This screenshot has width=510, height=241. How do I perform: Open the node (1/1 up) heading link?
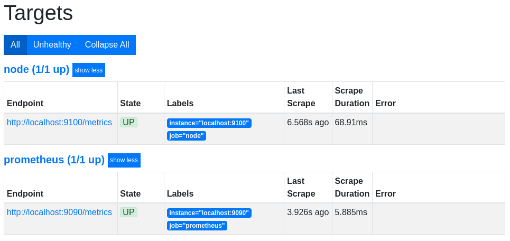click(36, 70)
